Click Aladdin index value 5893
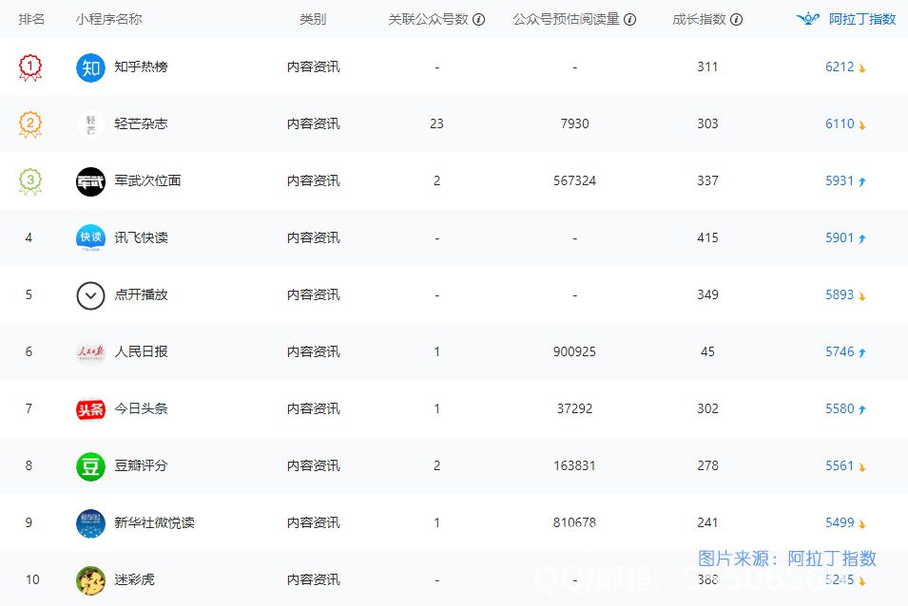This screenshot has width=908, height=606. pyautogui.click(x=840, y=294)
